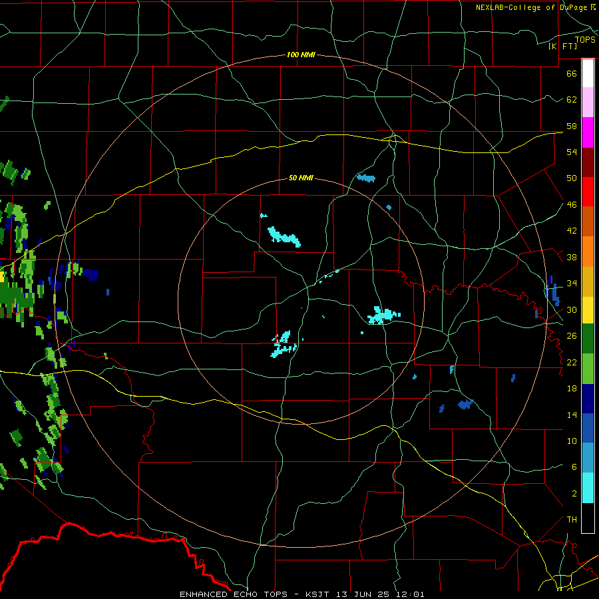Click the '30' legend value
The height and width of the screenshot is (599, 599).
click(572, 309)
